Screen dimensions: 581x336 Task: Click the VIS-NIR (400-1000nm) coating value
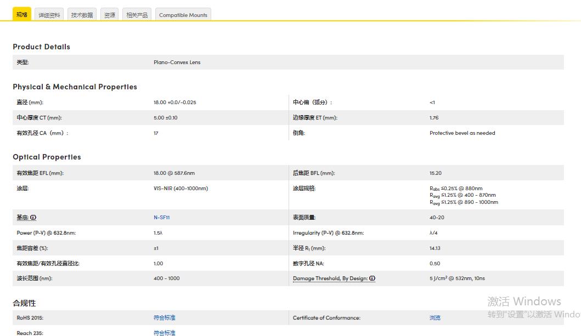pos(180,189)
